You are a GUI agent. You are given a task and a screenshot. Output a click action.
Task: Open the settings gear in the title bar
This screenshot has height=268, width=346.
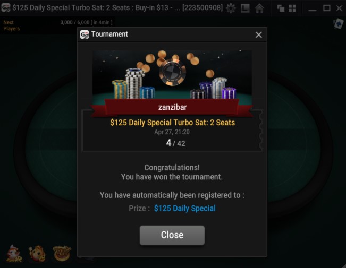[x=231, y=8]
